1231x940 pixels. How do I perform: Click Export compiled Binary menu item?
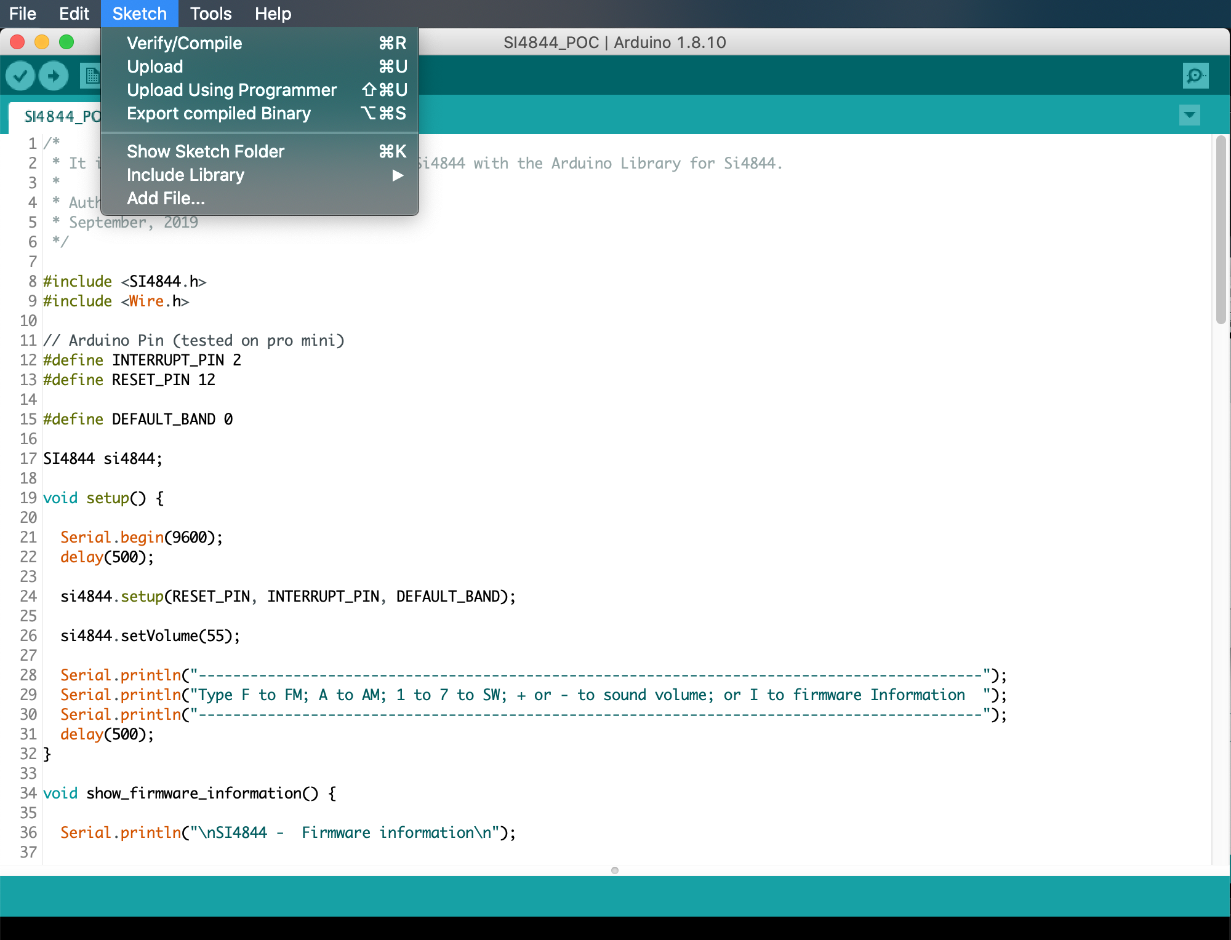click(x=219, y=113)
